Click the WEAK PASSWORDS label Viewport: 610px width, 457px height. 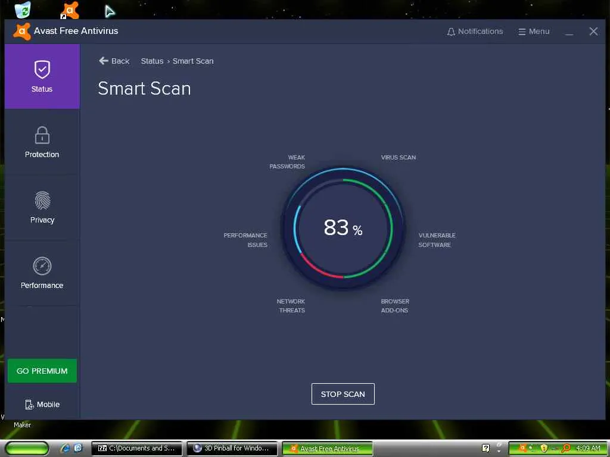click(287, 162)
